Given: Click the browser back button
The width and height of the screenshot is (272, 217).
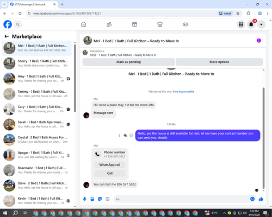Looking at the screenshot, I should click(5, 14).
